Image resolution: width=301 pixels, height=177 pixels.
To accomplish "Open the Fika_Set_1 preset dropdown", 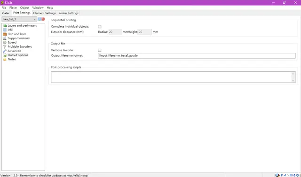I will 19,19.
